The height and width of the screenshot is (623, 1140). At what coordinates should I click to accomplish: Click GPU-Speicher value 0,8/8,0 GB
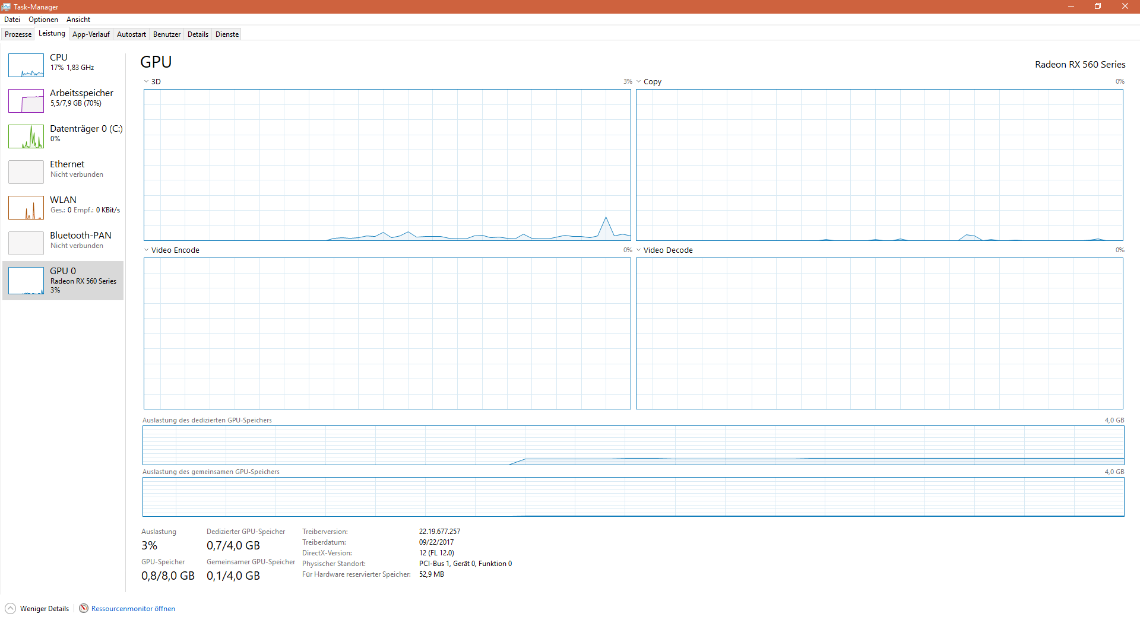(168, 576)
